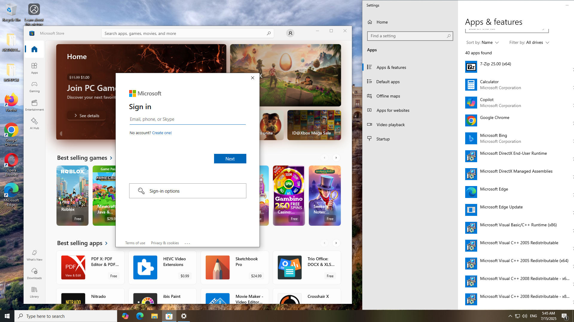Select Copilot in apps list
The height and width of the screenshot is (322, 574).
point(520,103)
